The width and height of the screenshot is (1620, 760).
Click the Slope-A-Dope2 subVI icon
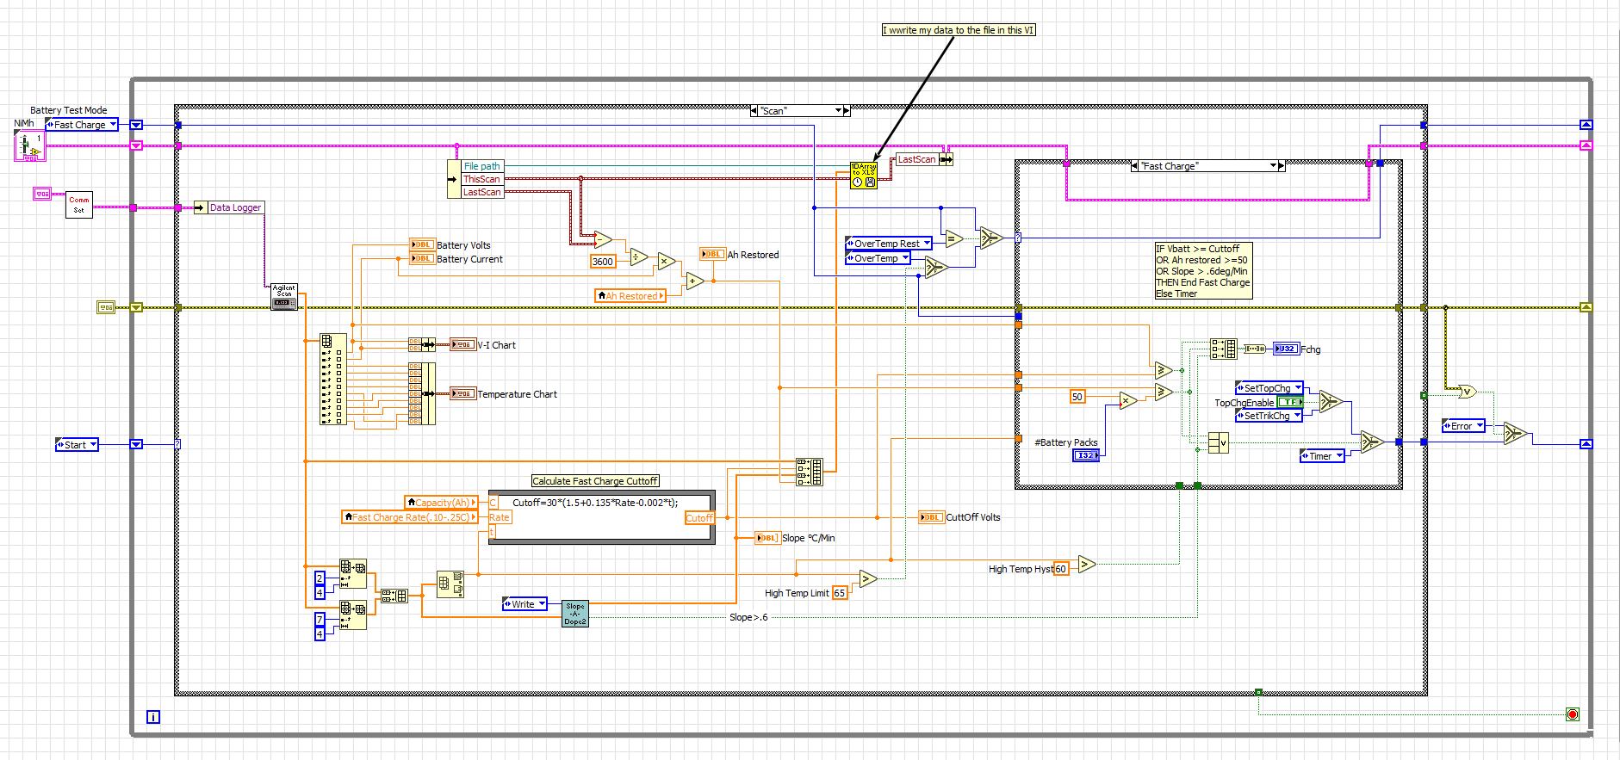(575, 614)
